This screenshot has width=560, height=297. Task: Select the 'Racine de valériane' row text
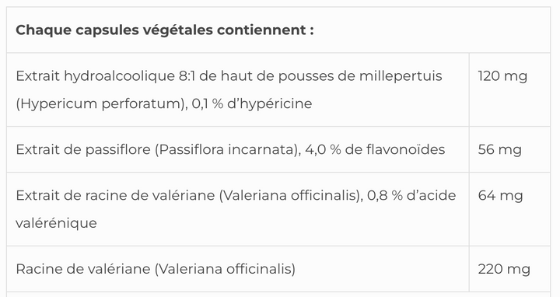(x=156, y=269)
